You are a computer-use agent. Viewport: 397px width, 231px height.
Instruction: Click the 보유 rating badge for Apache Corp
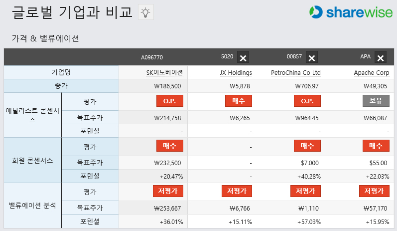pos(376,101)
